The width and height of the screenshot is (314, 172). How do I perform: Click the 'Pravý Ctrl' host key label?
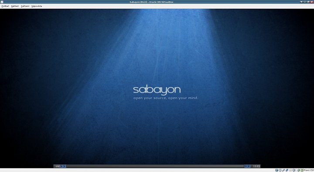tap(309, 170)
